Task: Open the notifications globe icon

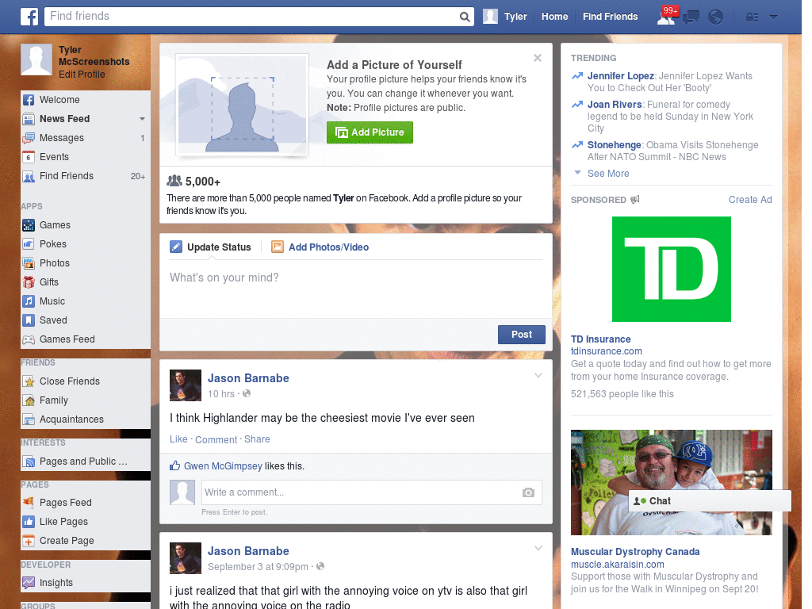Action: click(x=716, y=17)
